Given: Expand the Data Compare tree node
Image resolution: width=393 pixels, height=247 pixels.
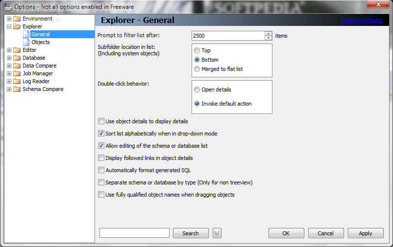Looking at the screenshot, I should [x=9, y=66].
